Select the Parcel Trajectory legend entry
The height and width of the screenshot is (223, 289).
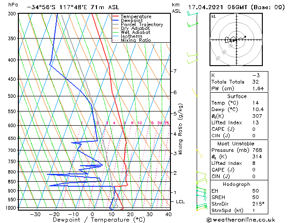(x=142, y=25)
